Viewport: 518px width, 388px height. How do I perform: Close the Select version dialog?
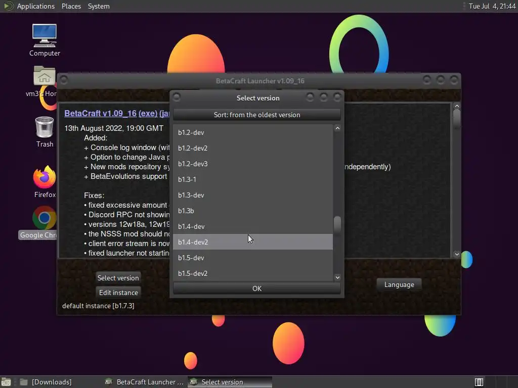[x=337, y=97]
